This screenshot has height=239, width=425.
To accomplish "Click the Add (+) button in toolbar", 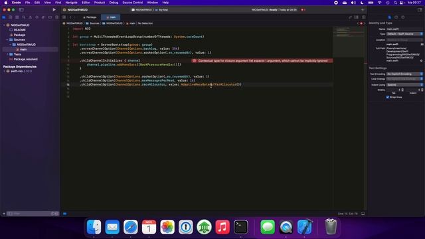I will [x=363, y=9].
